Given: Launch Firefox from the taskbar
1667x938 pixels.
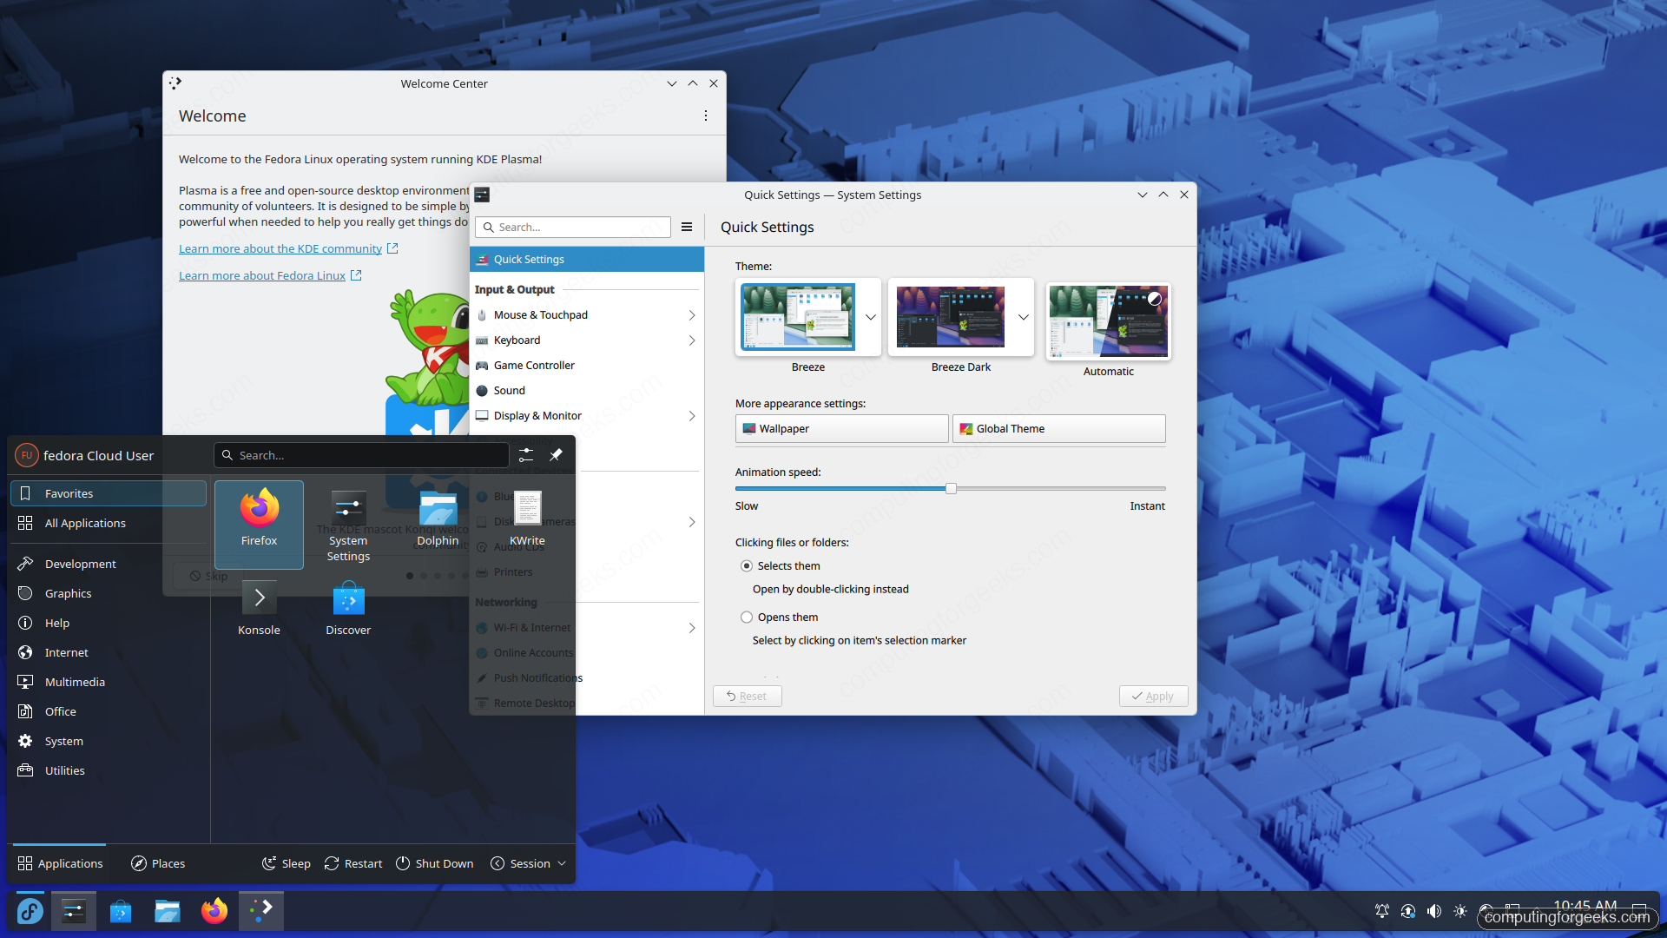Looking at the screenshot, I should point(214,911).
